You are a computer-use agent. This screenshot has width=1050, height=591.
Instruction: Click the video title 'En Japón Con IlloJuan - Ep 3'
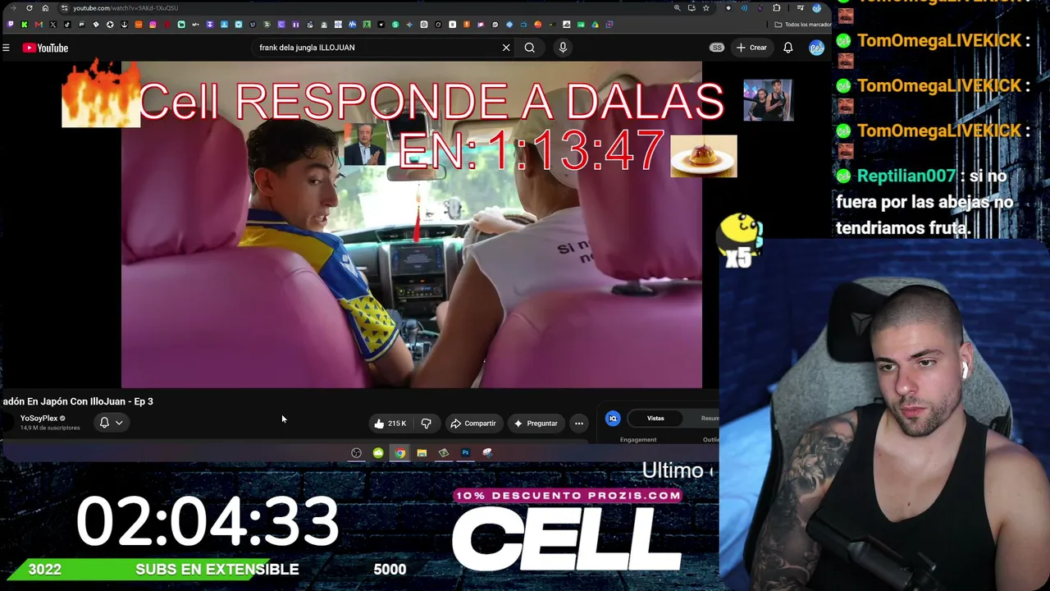[x=78, y=401]
